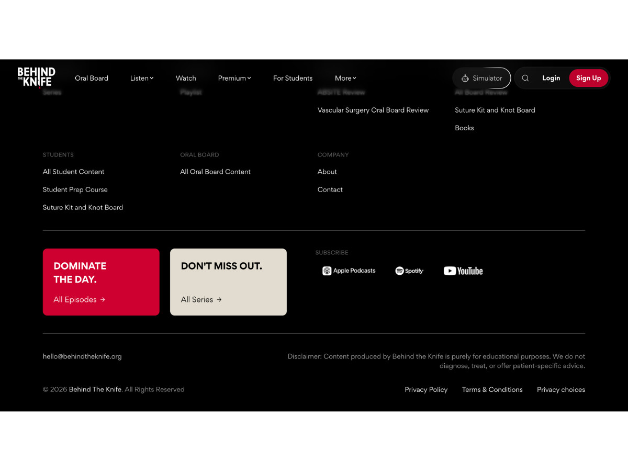Expand the Premium dropdown menu
The width and height of the screenshot is (628, 471).
pos(234,78)
